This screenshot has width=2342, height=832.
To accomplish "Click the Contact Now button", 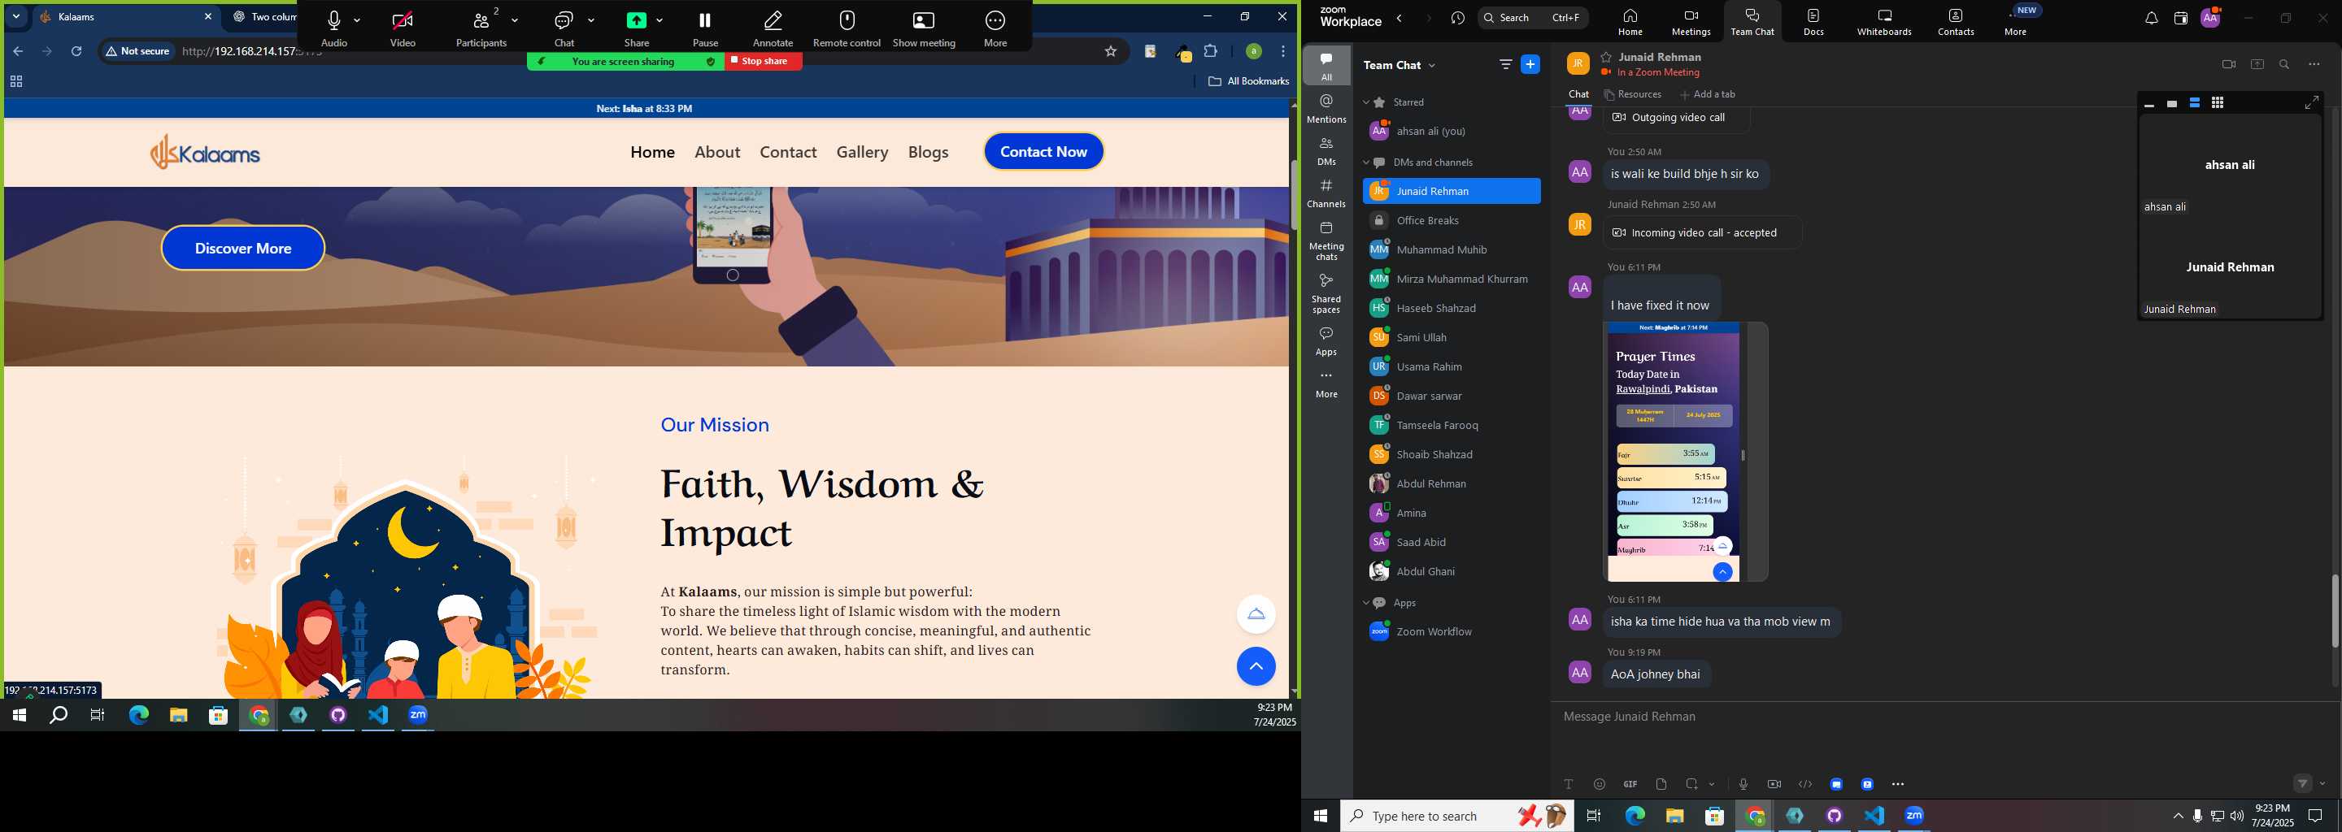I will pos(1043,152).
